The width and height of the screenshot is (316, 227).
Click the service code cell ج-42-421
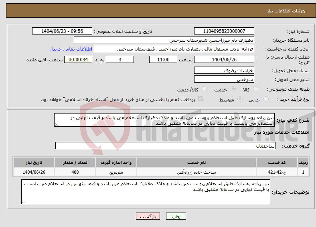[x=277, y=172]
